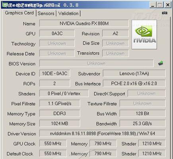
Task: Click Default Clock value 550 MHz
Action: (x=53, y=153)
